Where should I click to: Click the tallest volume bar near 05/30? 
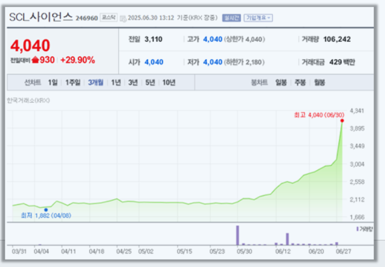point(238,235)
